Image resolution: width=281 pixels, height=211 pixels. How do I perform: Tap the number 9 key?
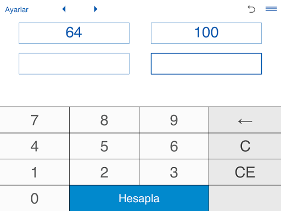point(174,120)
